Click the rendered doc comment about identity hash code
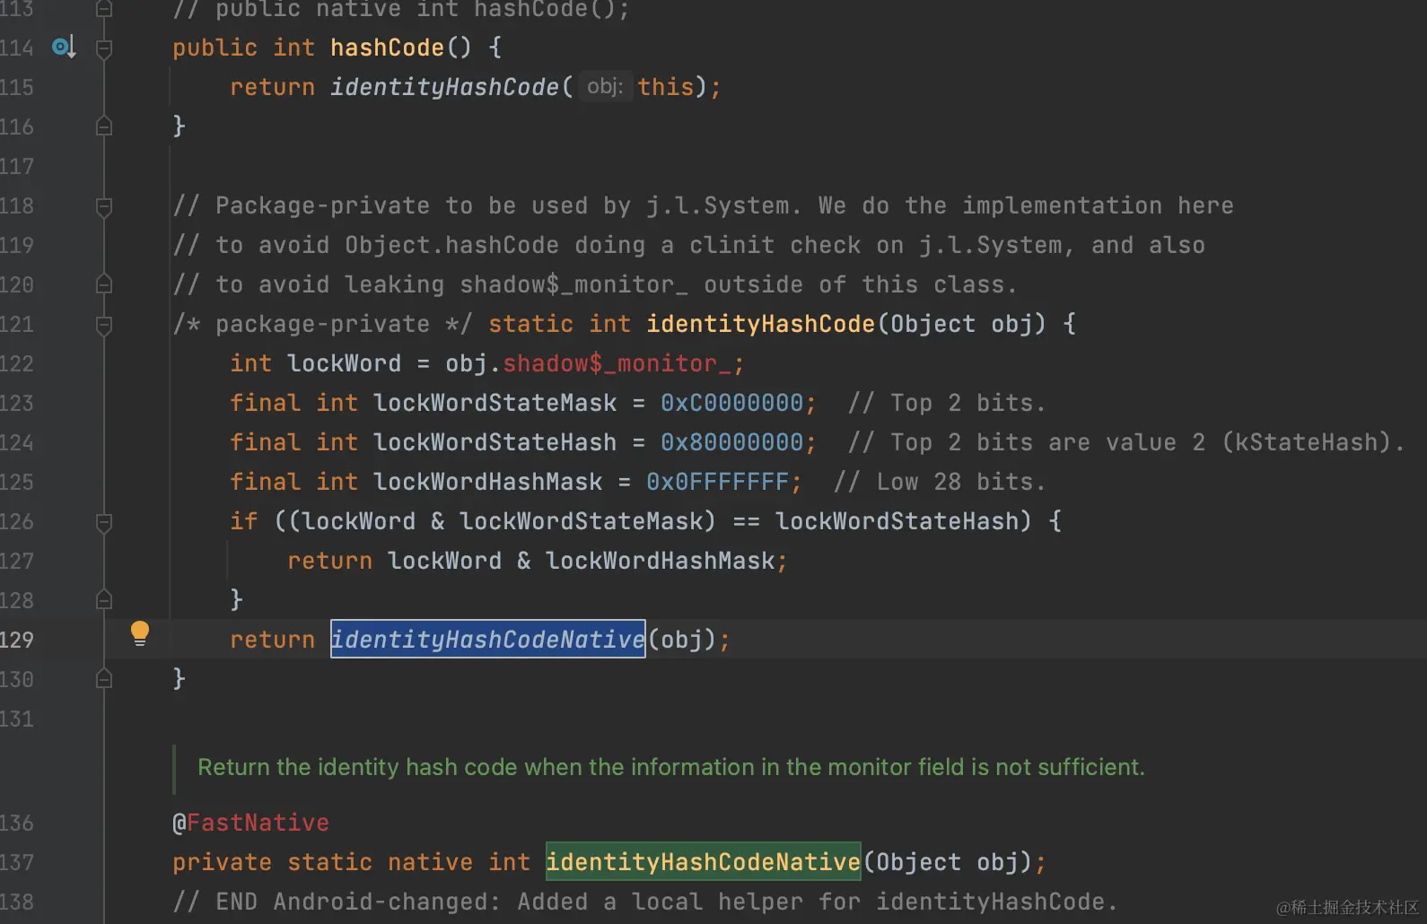 (x=670, y=767)
